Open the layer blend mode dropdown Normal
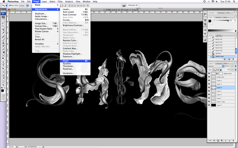This screenshot has width=238, height=148. (216, 66)
